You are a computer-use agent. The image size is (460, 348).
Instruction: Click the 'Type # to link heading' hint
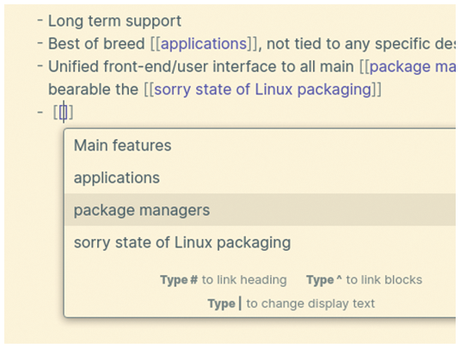coord(224,280)
